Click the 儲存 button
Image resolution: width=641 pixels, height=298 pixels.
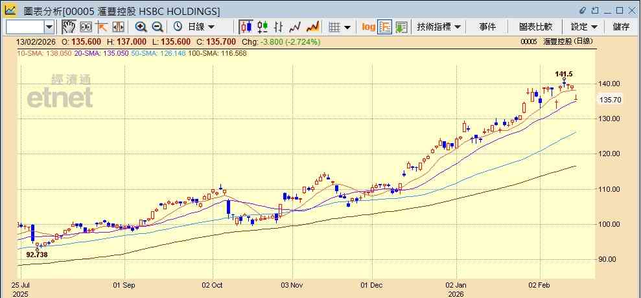point(621,27)
